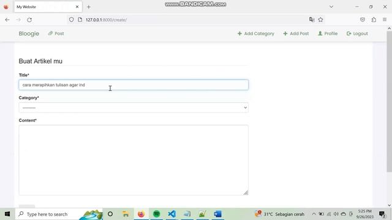Click the Buat Artikel mu heading
392x220 pixels.
[40, 61]
